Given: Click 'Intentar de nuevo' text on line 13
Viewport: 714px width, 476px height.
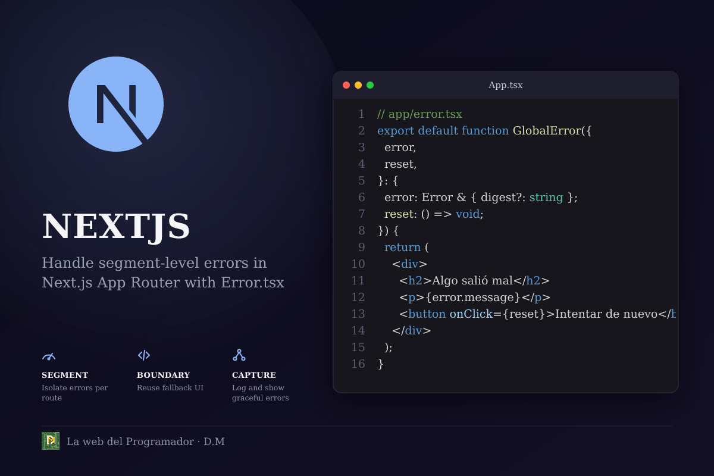Looking at the screenshot, I should pos(606,314).
